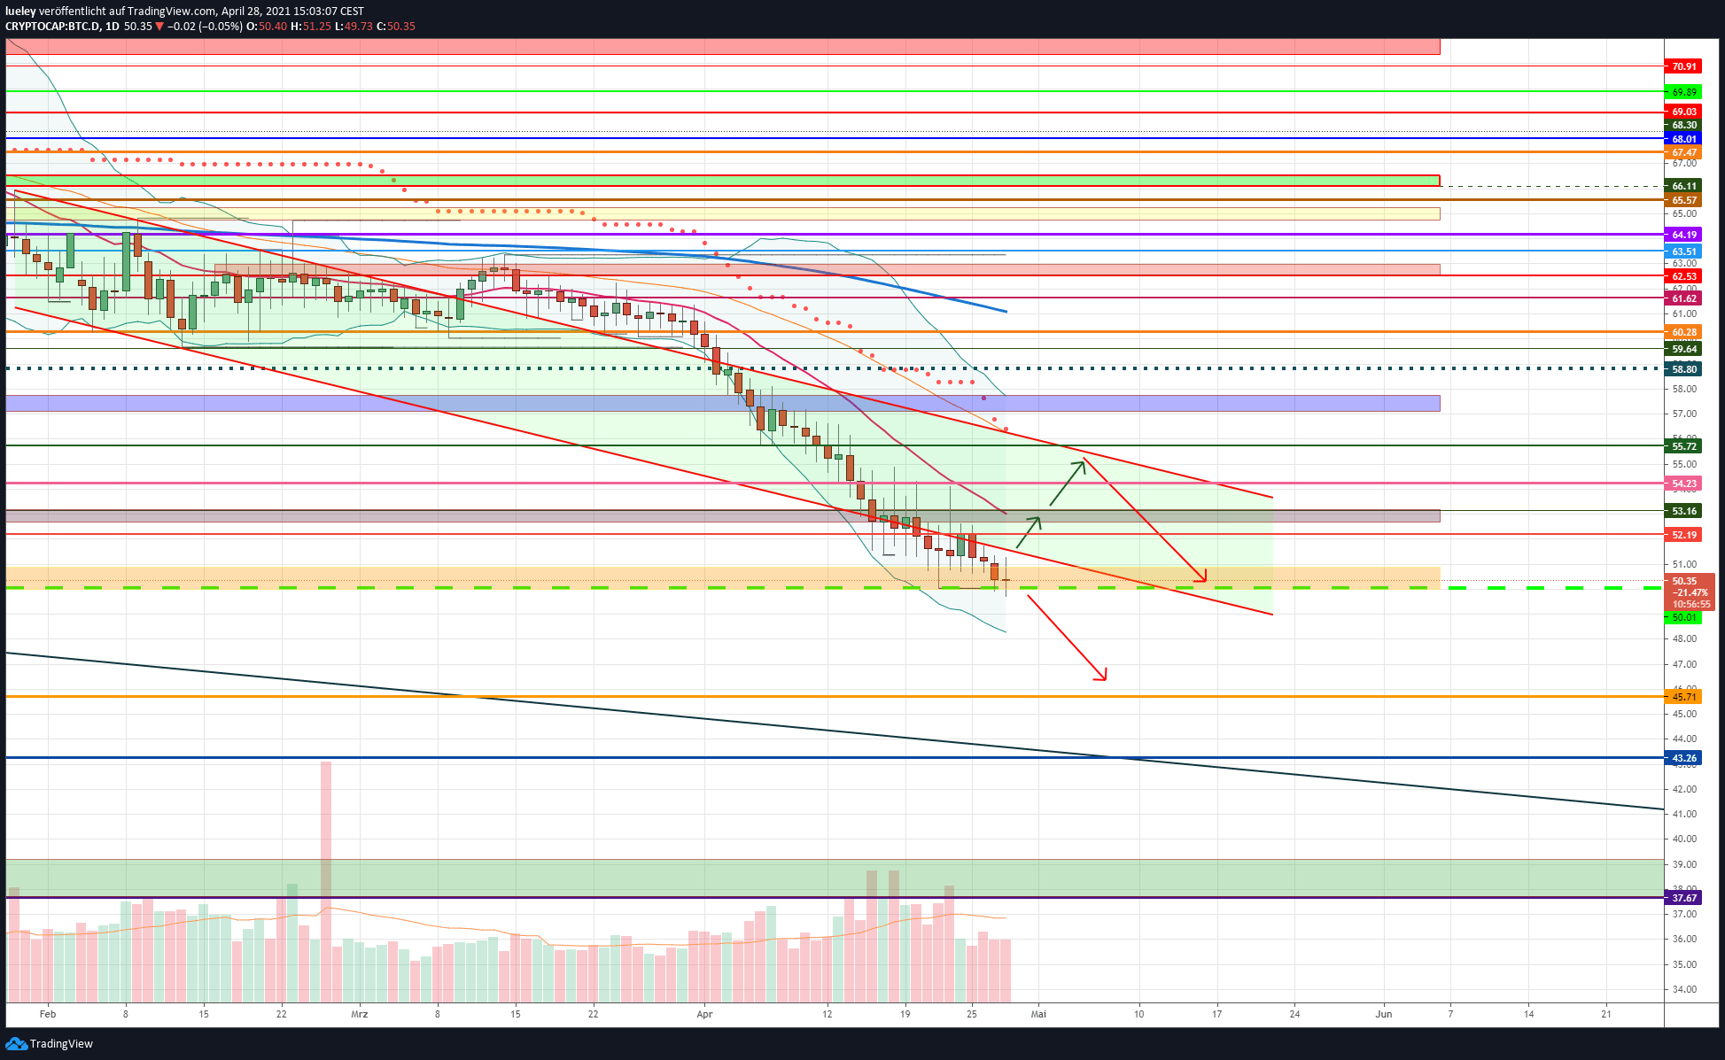Click the 65.57 price label

pyautogui.click(x=1683, y=200)
